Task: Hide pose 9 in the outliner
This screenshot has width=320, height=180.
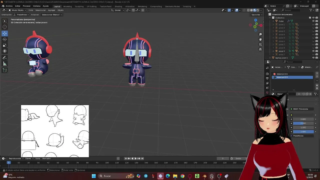Action: point(313,51)
